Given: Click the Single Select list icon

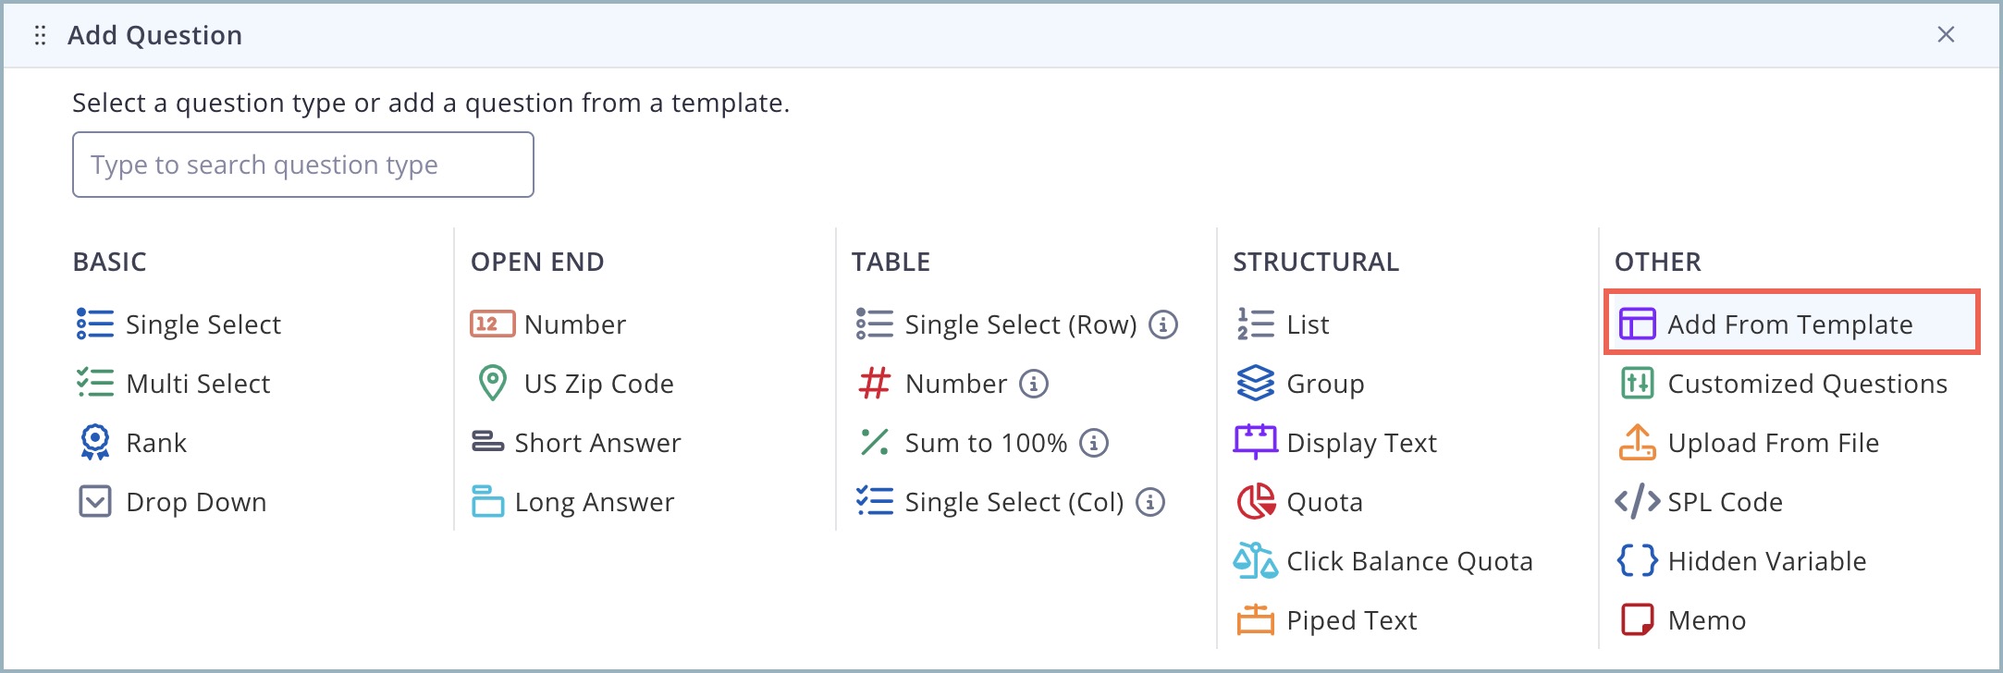Looking at the screenshot, I should [x=95, y=324].
